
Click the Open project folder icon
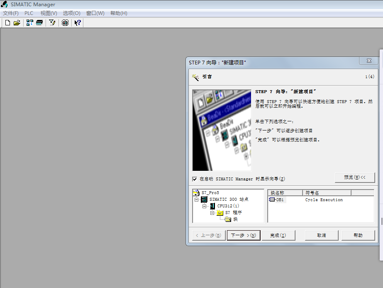click(17, 23)
